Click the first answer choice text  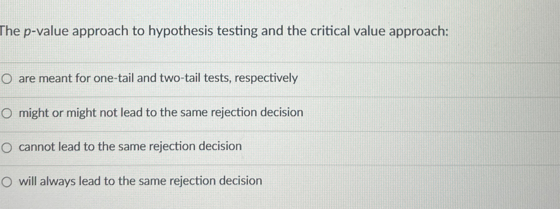tap(158, 78)
